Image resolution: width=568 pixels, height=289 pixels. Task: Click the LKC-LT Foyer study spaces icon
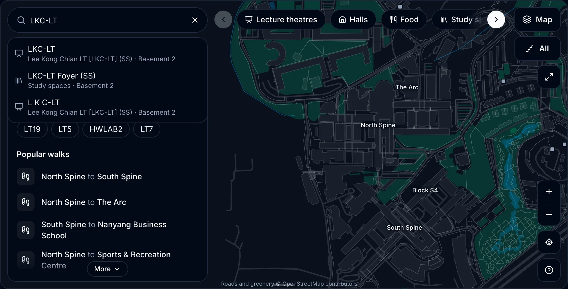coord(19,80)
